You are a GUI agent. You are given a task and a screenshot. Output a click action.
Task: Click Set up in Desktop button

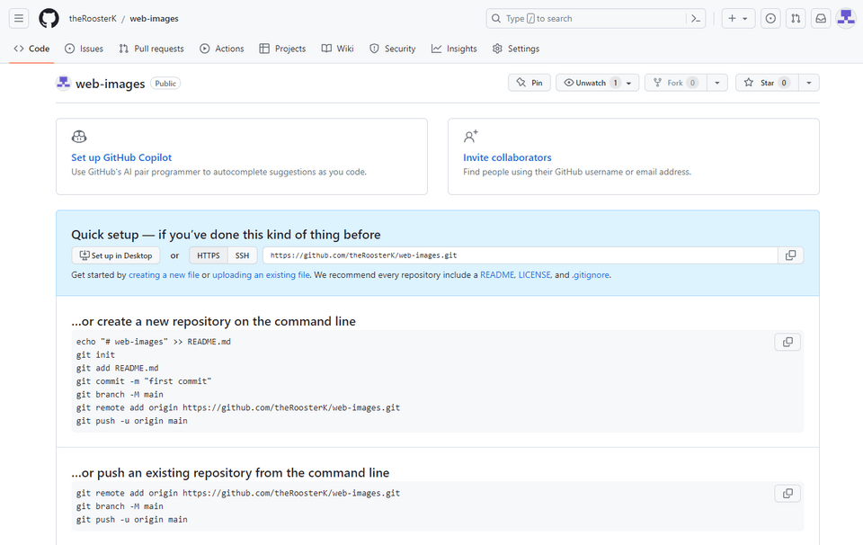[x=116, y=255]
